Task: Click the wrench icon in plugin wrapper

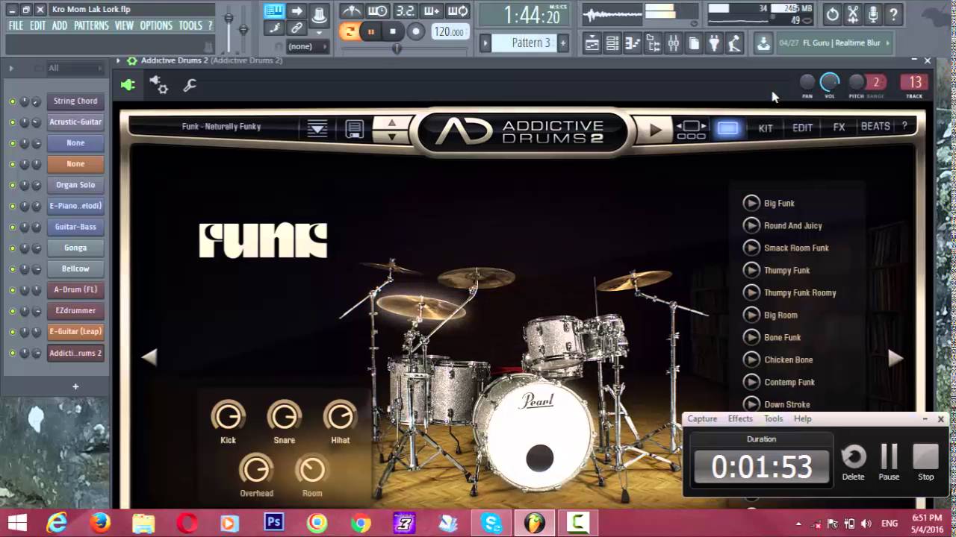Action: pyautogui.click(x=190, y=85)
